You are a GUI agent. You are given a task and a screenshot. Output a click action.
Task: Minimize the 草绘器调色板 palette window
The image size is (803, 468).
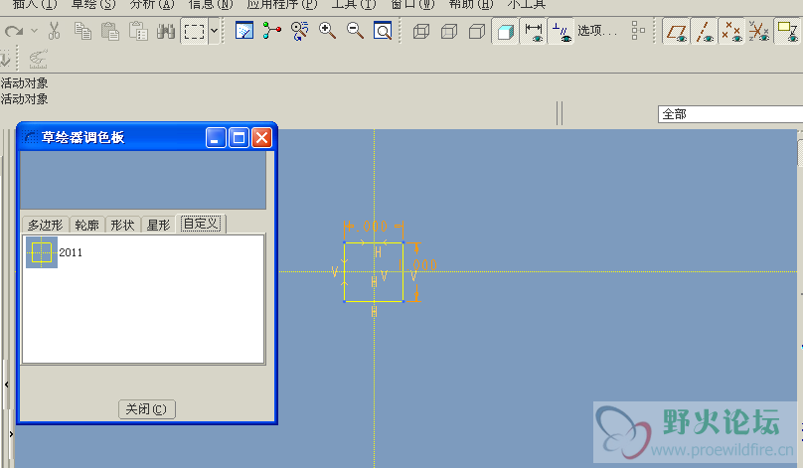tap(216, 138)
